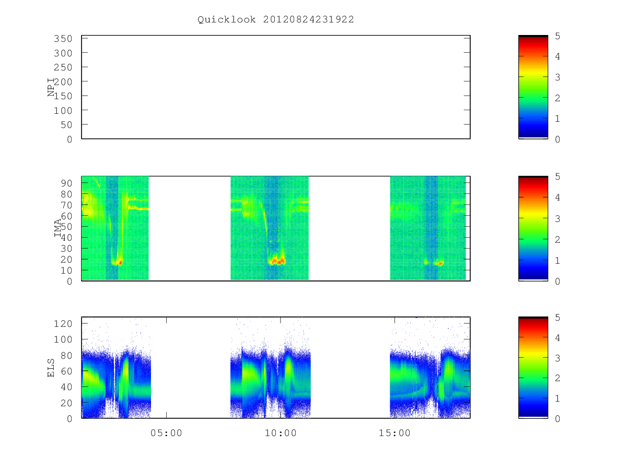Click the 2 label on IMA colorbar
Viewport: 627px width, 470px height.
(558, 239)
